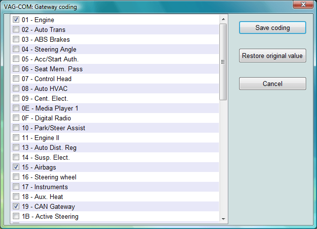Tick the 18 - Aux. Heat checkbox
This screenshot has width=317, height=229.
pos(16,197)
